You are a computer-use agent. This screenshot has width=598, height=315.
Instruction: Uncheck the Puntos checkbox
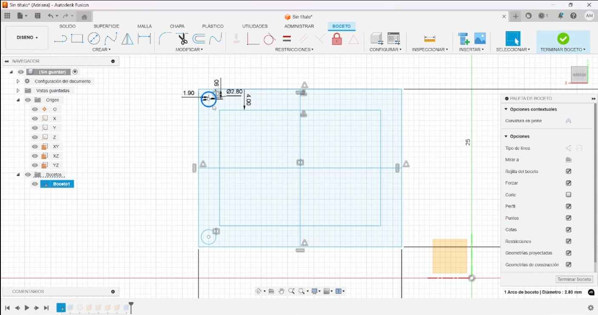568,218
